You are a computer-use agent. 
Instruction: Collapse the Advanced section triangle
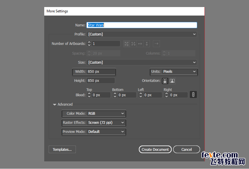pyautogui.click(x=54, y=105)
